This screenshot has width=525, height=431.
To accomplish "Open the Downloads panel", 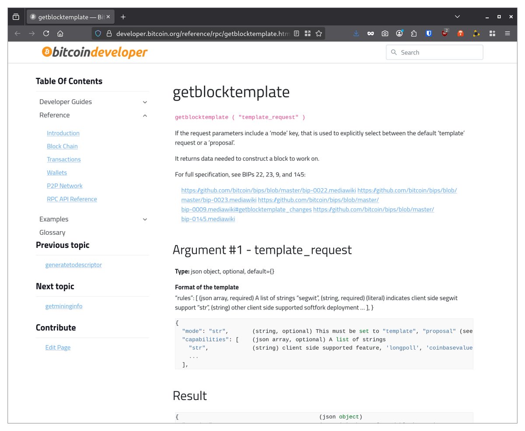I will (x=356, y=33).
